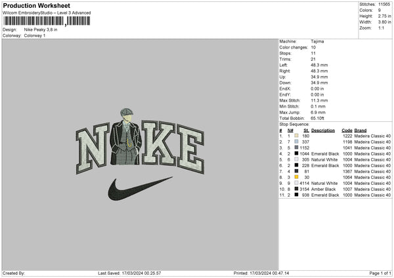Image resolution: width=394 pixels, height=278 pixels.
Task: Select the design name 'Nike Peaky 3,8 in'
Action: tap(41, 30)
